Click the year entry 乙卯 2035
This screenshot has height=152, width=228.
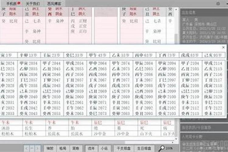[x=29, y=69]
